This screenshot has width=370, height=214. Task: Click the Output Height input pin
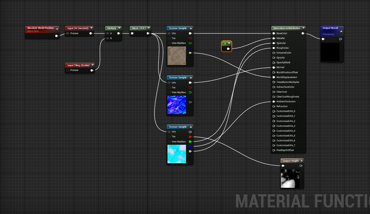coord(283,166)
